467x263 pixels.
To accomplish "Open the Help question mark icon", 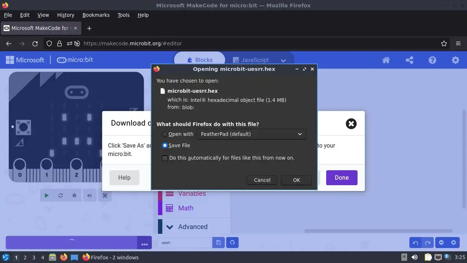I will 432,60.
